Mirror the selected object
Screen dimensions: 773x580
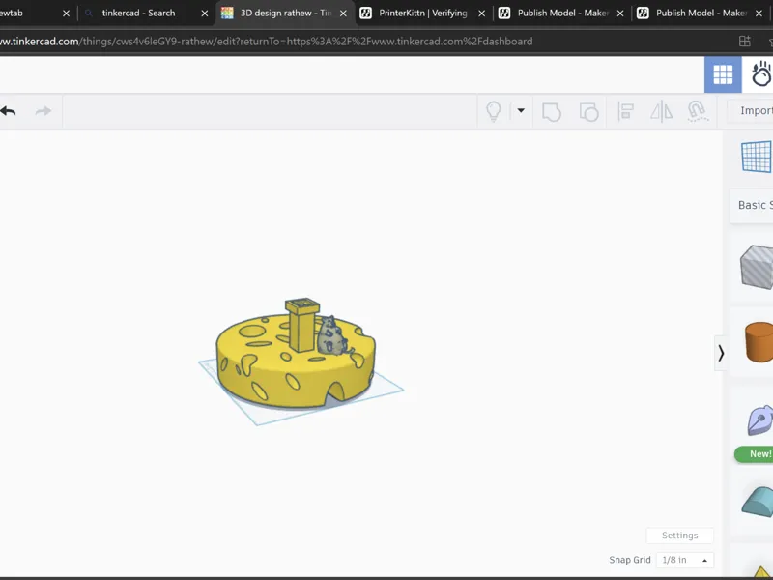click(661, 111)
